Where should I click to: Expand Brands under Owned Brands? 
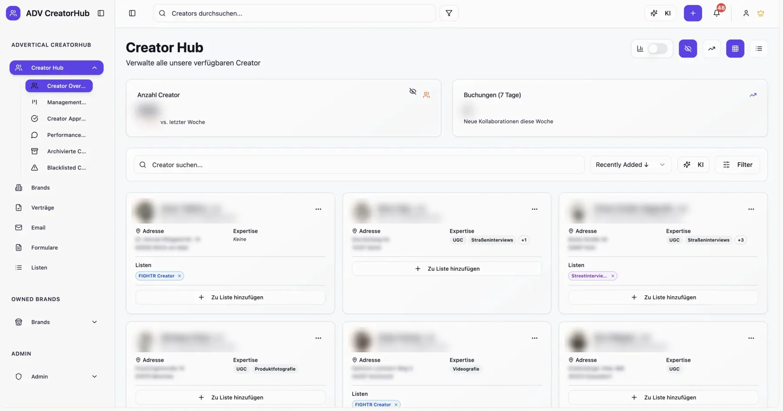click(x=57, y=322)
